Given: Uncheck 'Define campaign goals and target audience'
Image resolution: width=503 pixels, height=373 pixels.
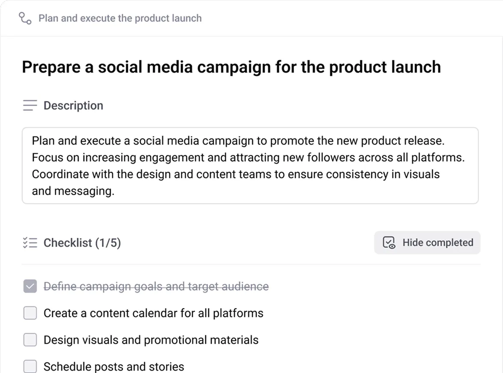Looking at the screenshot, I should pyautogui.click(x=30, y=287).
